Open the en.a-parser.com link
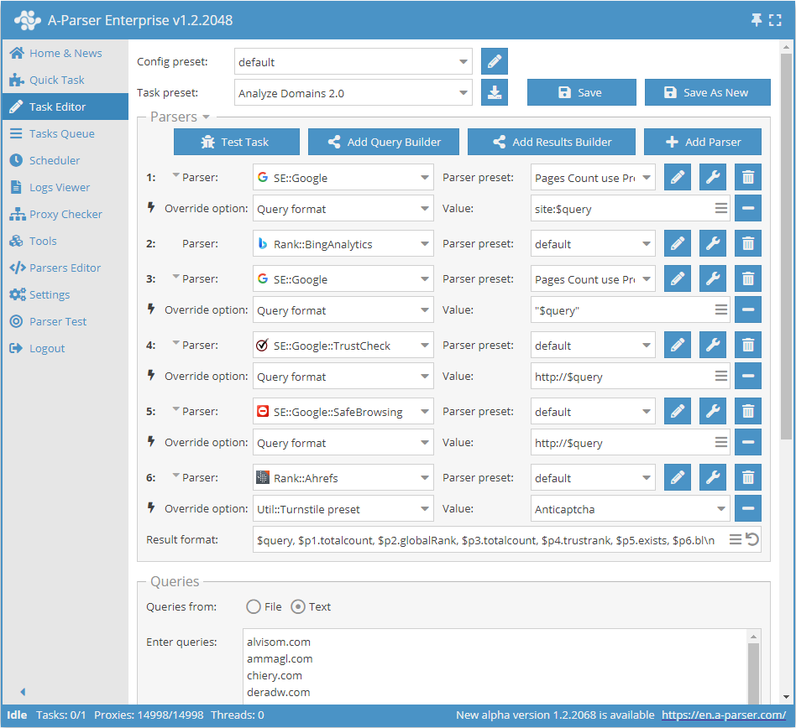The image size is (796, 728). (x=723, y=715)
